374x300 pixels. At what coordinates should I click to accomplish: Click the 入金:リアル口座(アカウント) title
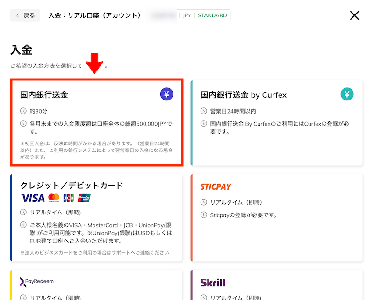pos(94,15)
